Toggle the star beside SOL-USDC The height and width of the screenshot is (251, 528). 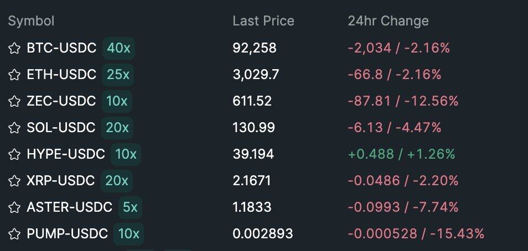(14, 128)
